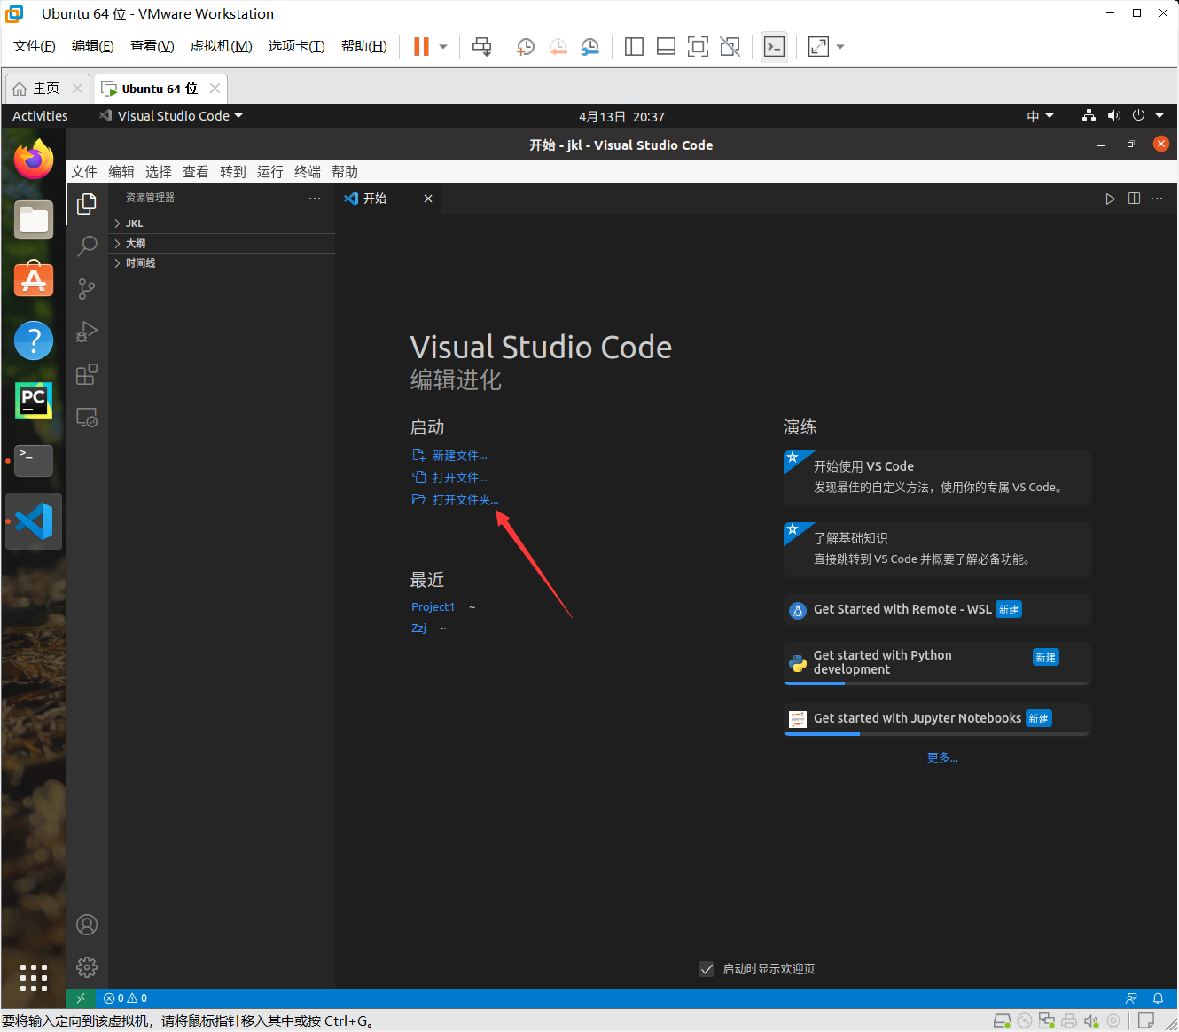Open the Search view in activity bar
1179x1032 pixels.
pyautogui.click(x=87, y=246)
